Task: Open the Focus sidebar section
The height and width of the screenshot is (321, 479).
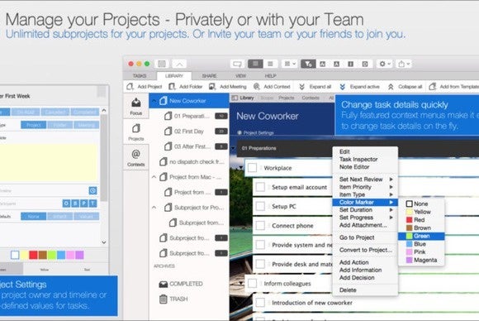Action: point(136,106)
